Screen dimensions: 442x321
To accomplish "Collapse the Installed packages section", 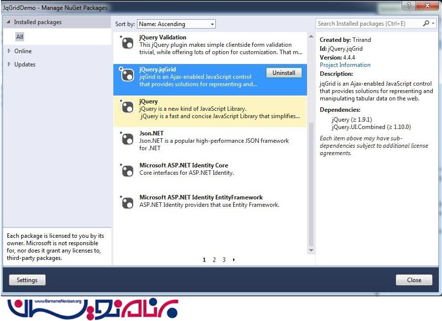I will 8,22.
